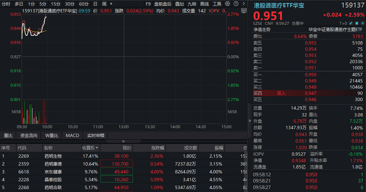This screenshot has height=192, width=366.
Task: Switch to the 5分 timeframe tab
Action: point(43,4)
